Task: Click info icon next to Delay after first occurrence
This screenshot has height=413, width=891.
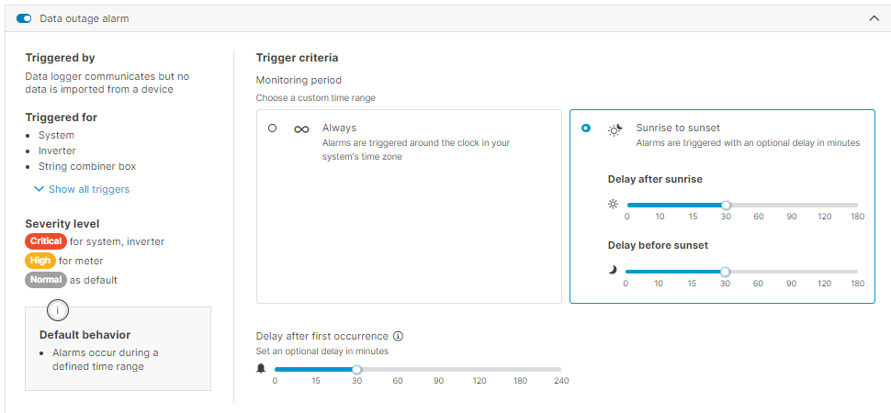Action: pyautogui.click(x=399, y=336)
